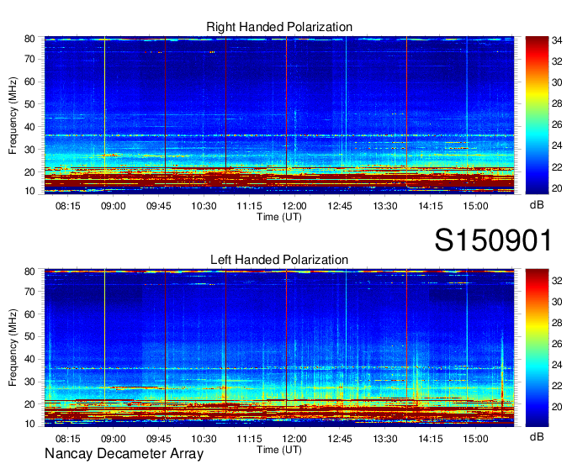Click "Time (UT)" label under Right Handed plot
The image size is (572, 464).
click(x=279, y=217)
